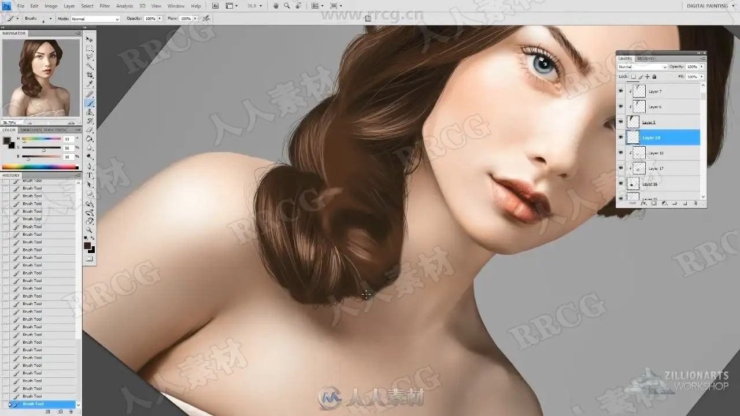
Task: Select the Zoom tool in toolbox
Action: tap(90, 230)
